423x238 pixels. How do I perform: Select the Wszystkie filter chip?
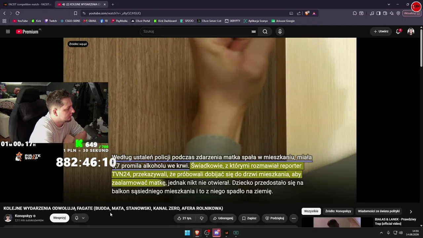tap(311, 211)
